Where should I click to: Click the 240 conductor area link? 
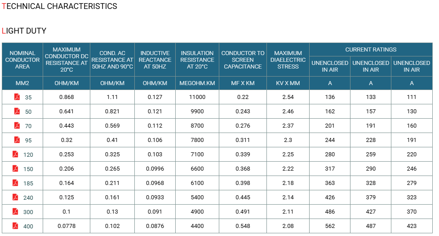(28, 197)
